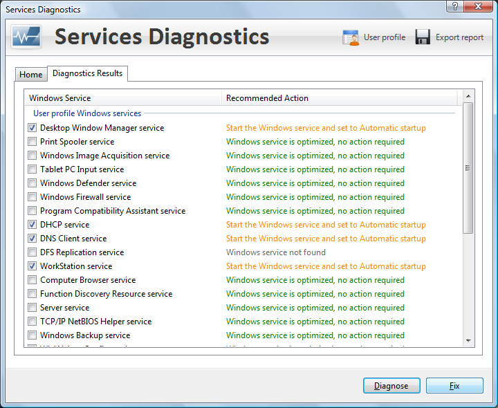Click DHCP row's Start the Windows service action
This screenshot has height=408, width=498.
tap(326, 225)
